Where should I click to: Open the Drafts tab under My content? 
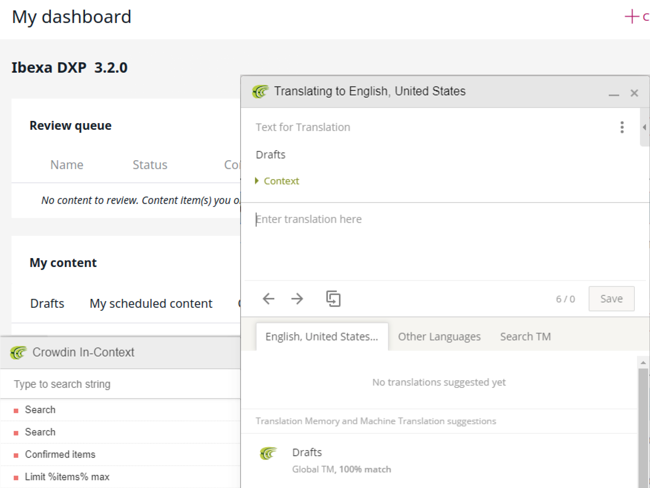click(47, 303)
